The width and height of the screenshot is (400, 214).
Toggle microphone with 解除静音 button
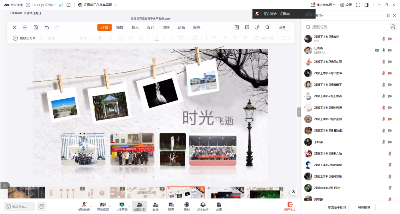coord(84,206)
